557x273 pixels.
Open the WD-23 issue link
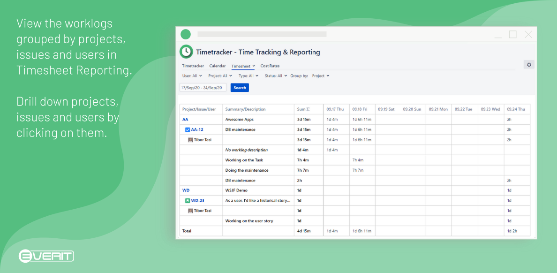tap(197, 201)
